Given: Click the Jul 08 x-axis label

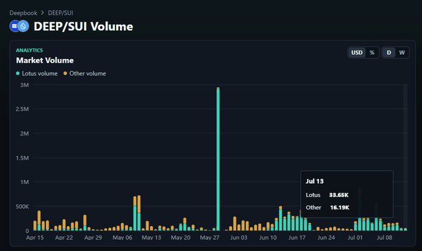Looking at the screenshot, I should tap(384, 237).
